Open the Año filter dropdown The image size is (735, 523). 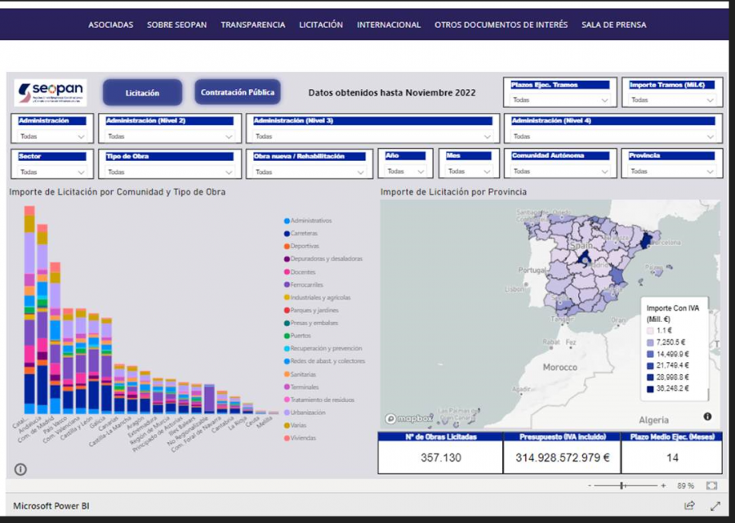pyautogui.click(x=405, y=172)
